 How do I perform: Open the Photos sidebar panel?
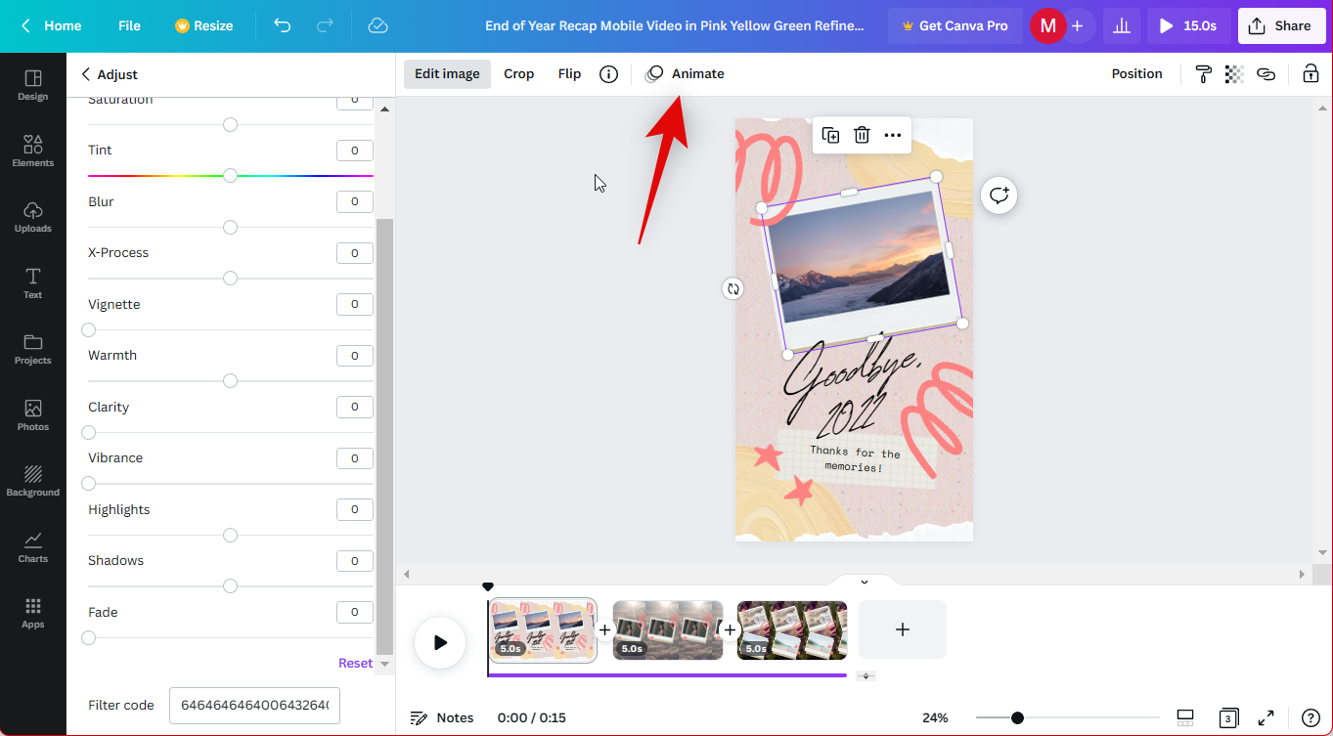pyautogui.click(x=32, y=414)
